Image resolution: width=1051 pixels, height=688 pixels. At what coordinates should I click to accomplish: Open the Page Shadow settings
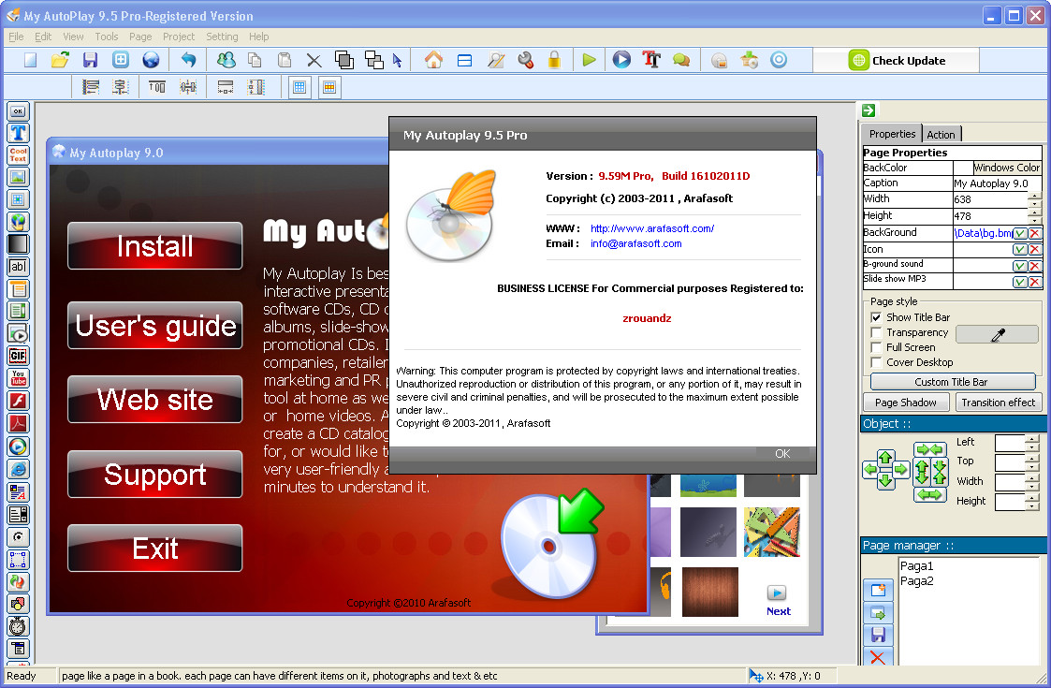[x=906, y=403]
